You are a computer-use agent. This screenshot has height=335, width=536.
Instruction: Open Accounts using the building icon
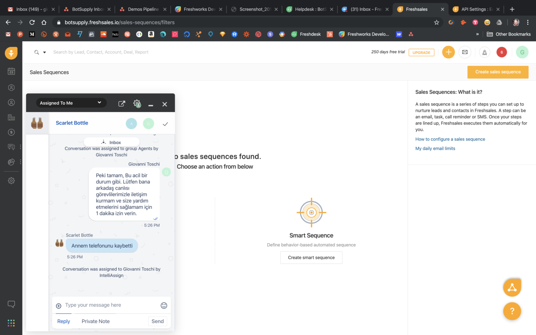pos(11,117)
